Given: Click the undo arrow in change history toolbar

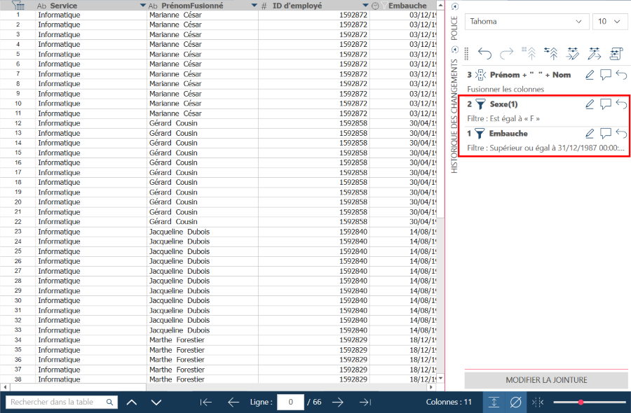Looking at the screenshot, I should (x=484, y=52).
